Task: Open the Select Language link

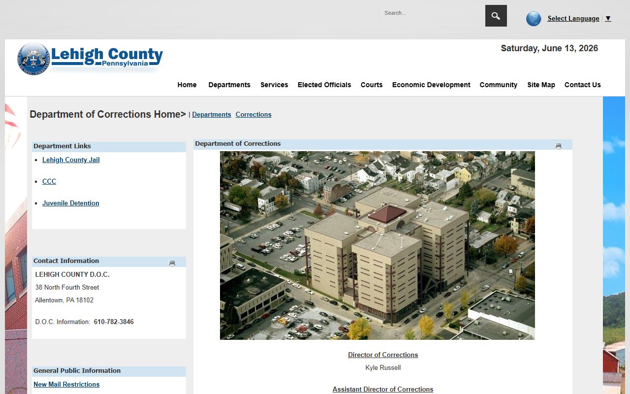Action: tap(573, 19)
